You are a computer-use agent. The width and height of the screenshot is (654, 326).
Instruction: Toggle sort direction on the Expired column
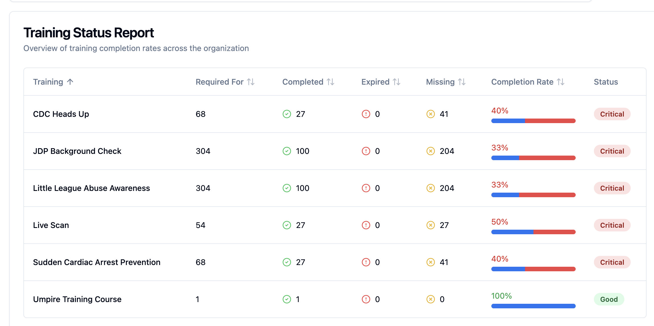pos(381,82)
